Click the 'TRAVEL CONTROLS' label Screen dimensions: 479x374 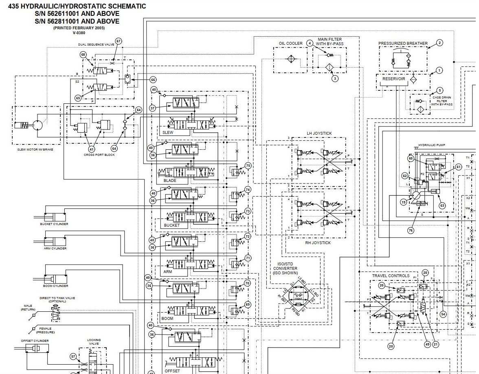[391, 276]
